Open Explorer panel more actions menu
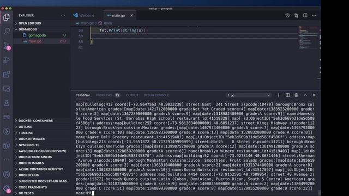Screen dimensions: 349x196 point(63,15)
